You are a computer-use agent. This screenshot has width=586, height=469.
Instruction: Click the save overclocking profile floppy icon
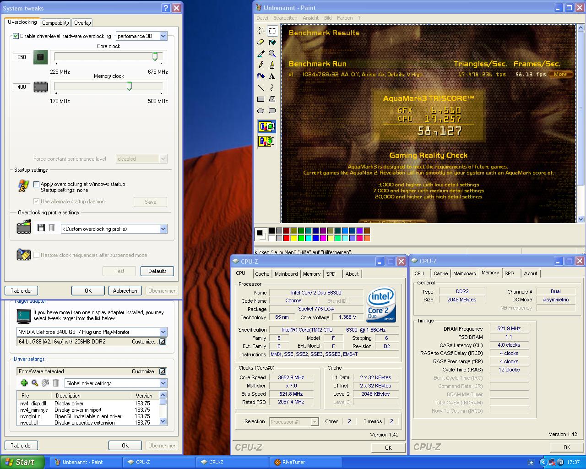pyautogui.click(x=41, y=228)
